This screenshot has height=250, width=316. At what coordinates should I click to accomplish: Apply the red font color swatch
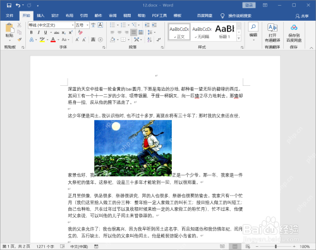53,40
